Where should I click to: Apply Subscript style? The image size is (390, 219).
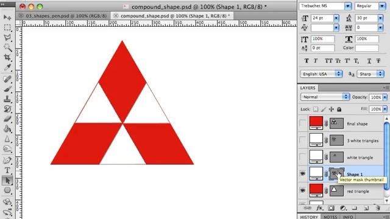click(356, 61)
